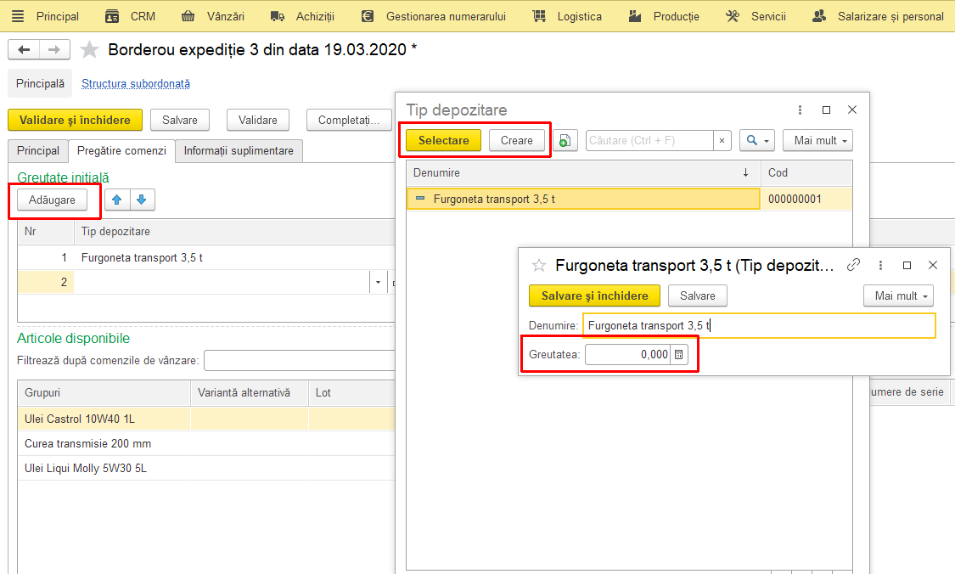Clear search with the x button
The height and width of the screenshot is (574, 955).
click(x=722, y=141)
